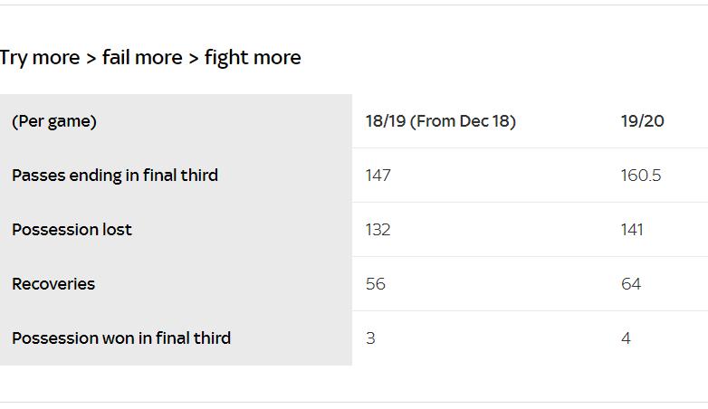
Task: Click the first '>' symbol in heading
Action: 91,58
